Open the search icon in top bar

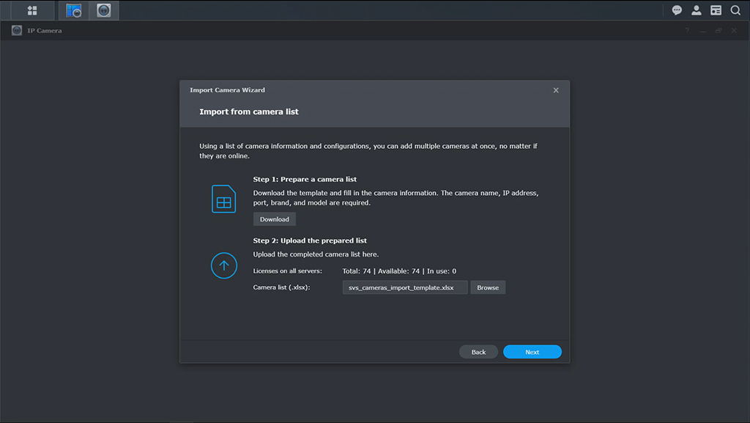pyautogui.click(x=735, y=10)
